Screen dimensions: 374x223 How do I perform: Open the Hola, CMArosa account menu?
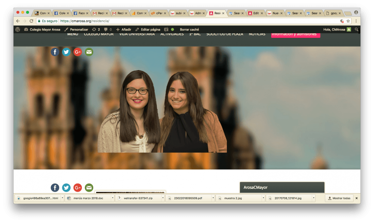[x=337, y=30]
